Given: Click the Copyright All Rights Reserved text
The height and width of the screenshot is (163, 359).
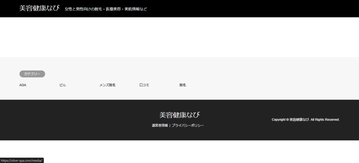Looking at the screenshot, I should 305,120.
